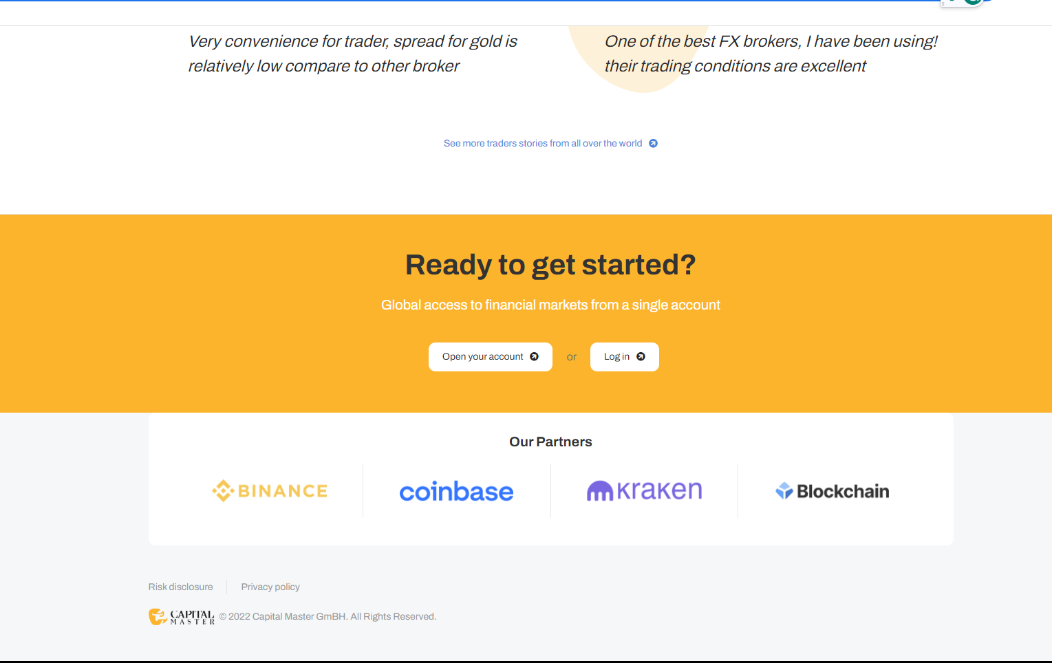Screen dimensions: 1052x663
Task: Open 'See more traders stories' link
Action: 542,143
